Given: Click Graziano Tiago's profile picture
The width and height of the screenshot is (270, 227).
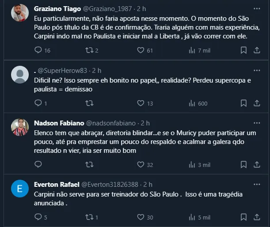Looking at the screenshot, I should pyautogui.click(x=20, y=13).
